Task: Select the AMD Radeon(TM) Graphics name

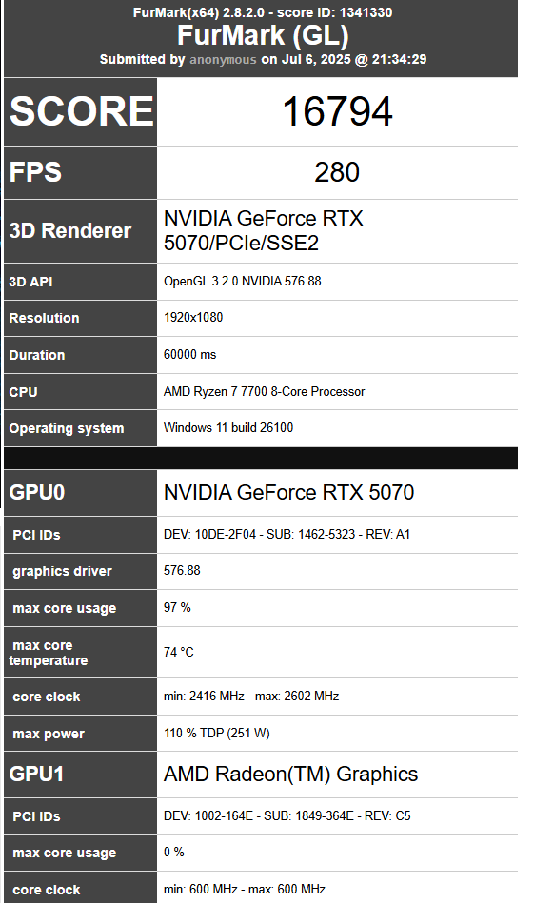Action: [x=291, y=774]
